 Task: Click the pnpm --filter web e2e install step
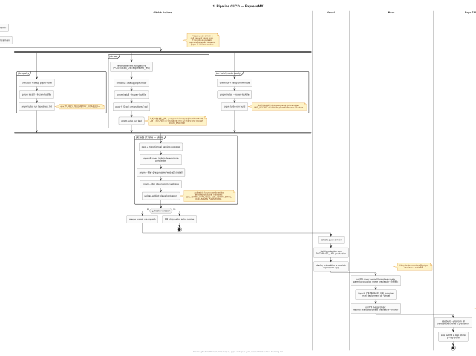click(x=161, y=172)
